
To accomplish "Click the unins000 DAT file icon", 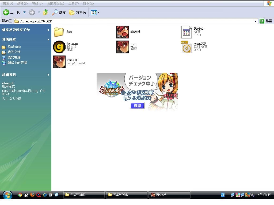I will (187, 47).
